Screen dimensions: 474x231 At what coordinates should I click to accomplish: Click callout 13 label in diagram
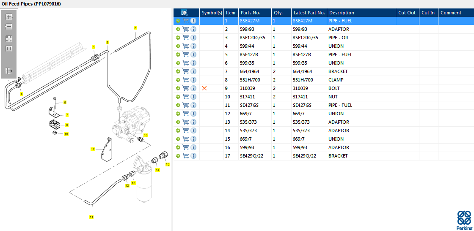click(x=134, y=183)
